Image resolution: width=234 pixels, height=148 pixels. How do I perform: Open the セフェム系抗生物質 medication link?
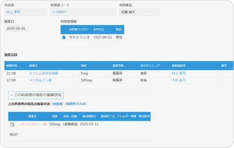point(44,74)
